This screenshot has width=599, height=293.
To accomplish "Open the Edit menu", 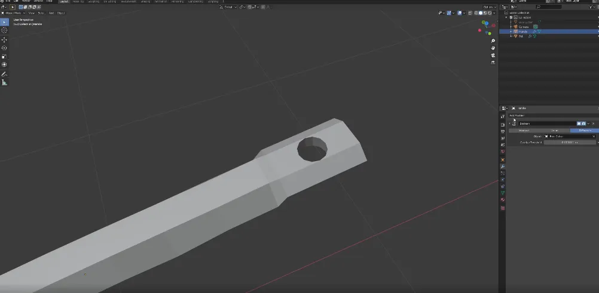I will (x=16, y=1).
